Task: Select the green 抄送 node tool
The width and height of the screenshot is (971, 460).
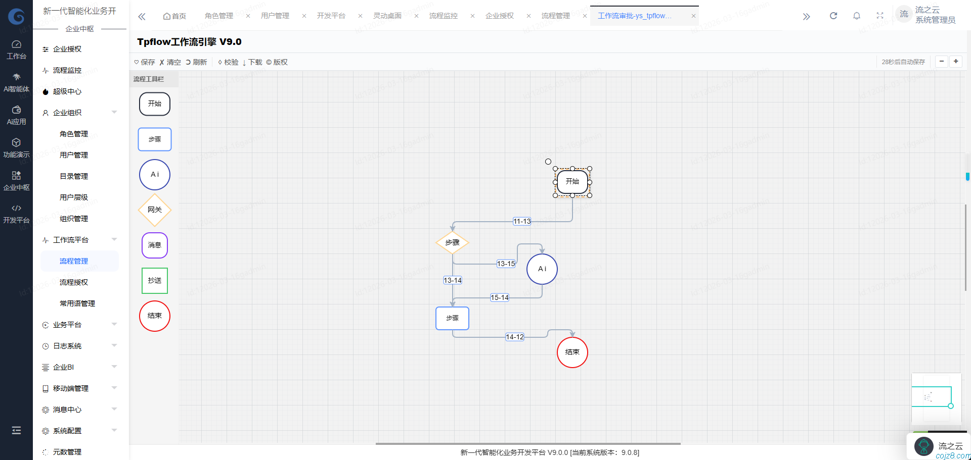Action: pos(154,281)
